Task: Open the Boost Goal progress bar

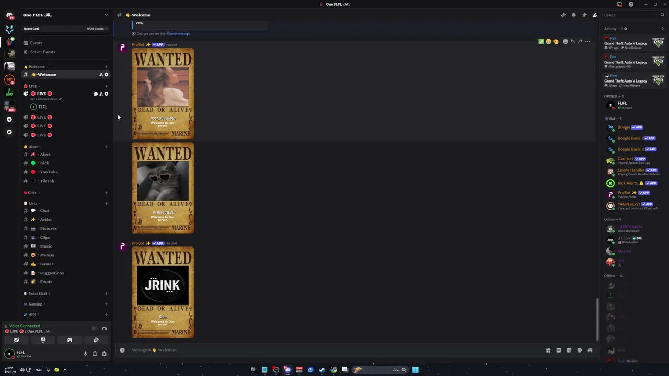Action: (65, 29)
